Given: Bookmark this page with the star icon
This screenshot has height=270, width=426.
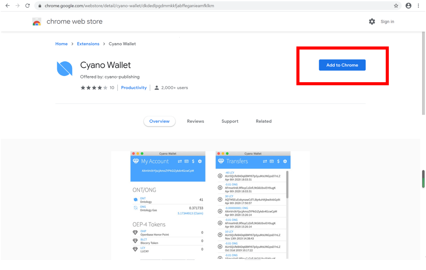Looking at the screenshot, I should (x=396, y=6).
